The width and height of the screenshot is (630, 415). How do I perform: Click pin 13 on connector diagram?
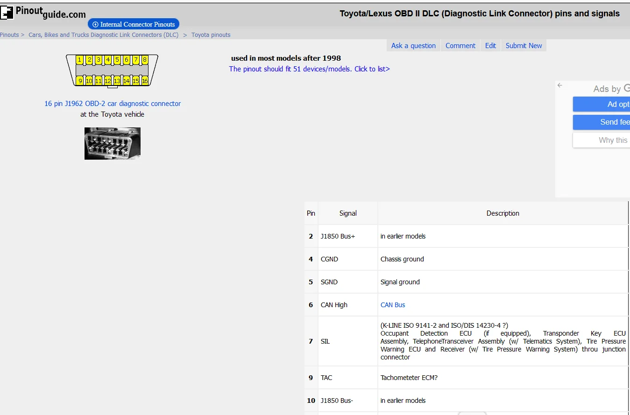[x=117, y=81]
